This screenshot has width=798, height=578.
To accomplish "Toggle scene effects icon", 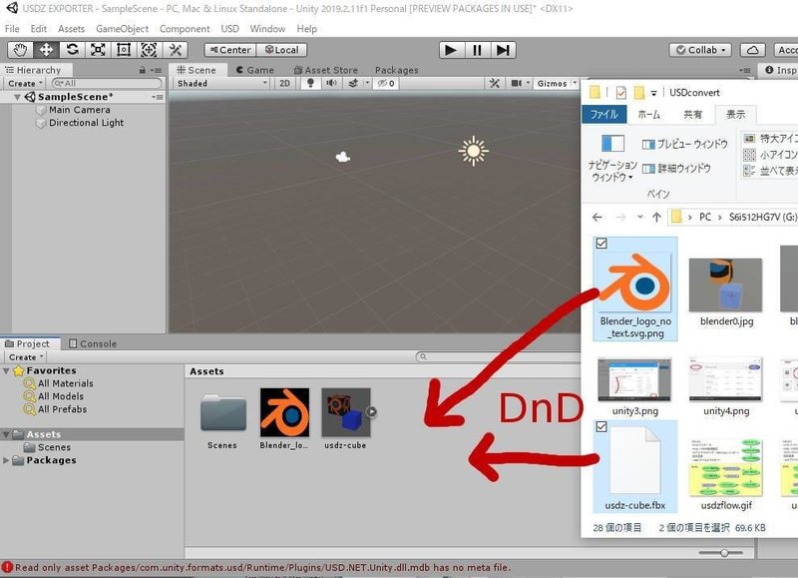I will pyautogui.click(x=353, y=83).
